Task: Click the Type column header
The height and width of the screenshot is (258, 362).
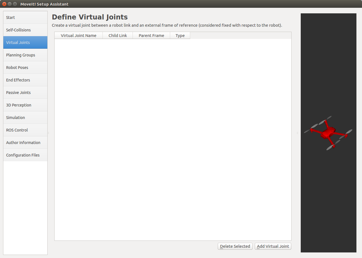Action: click(180, 36)
